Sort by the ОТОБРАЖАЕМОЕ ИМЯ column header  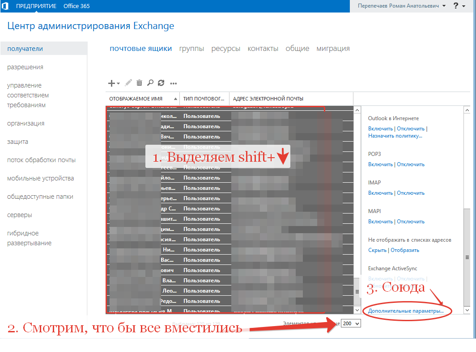point(136,99)
